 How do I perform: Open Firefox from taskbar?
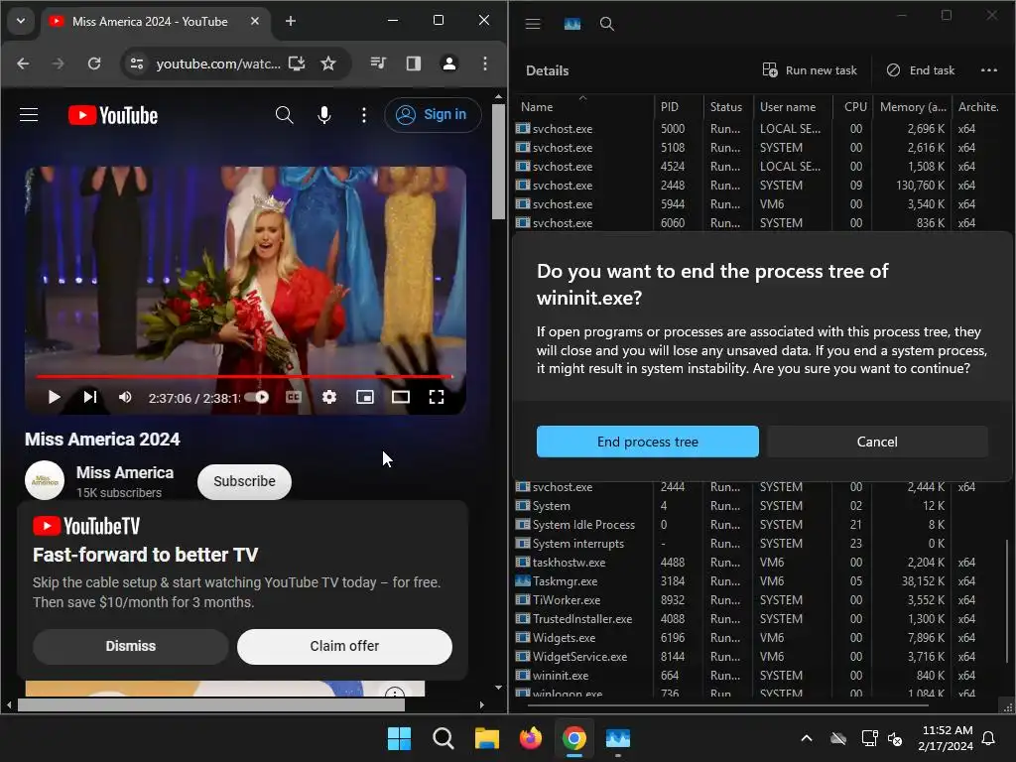click(x=531, y=738)
